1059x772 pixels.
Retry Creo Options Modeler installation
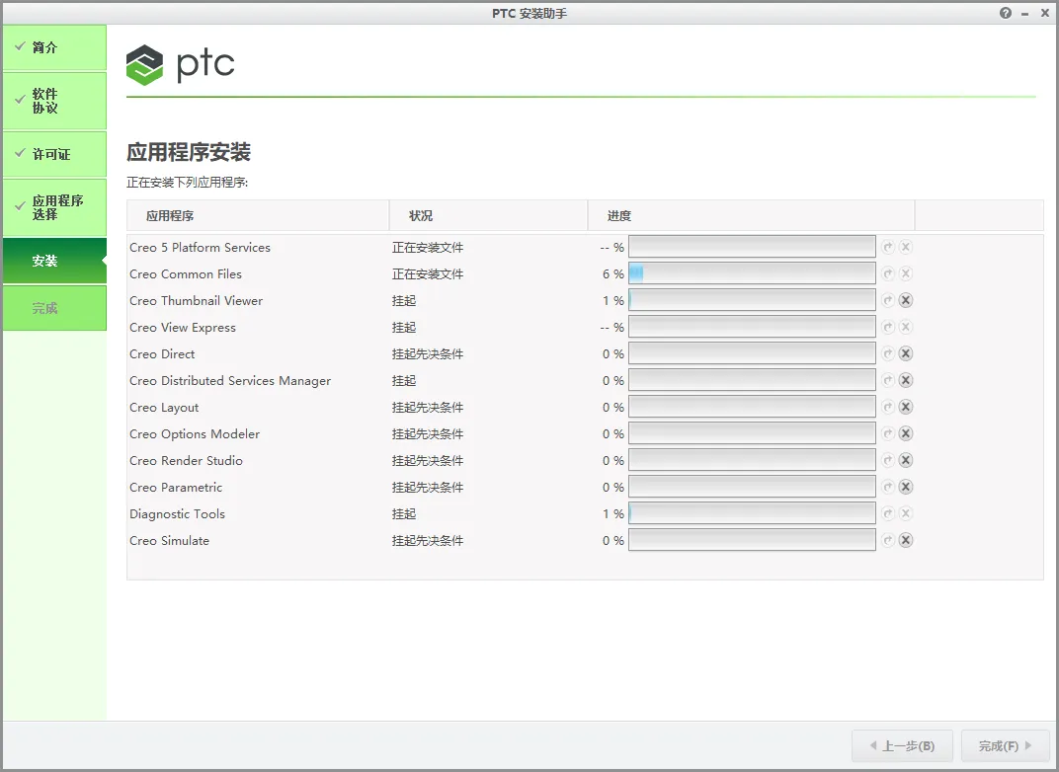[x=888, y=433]
